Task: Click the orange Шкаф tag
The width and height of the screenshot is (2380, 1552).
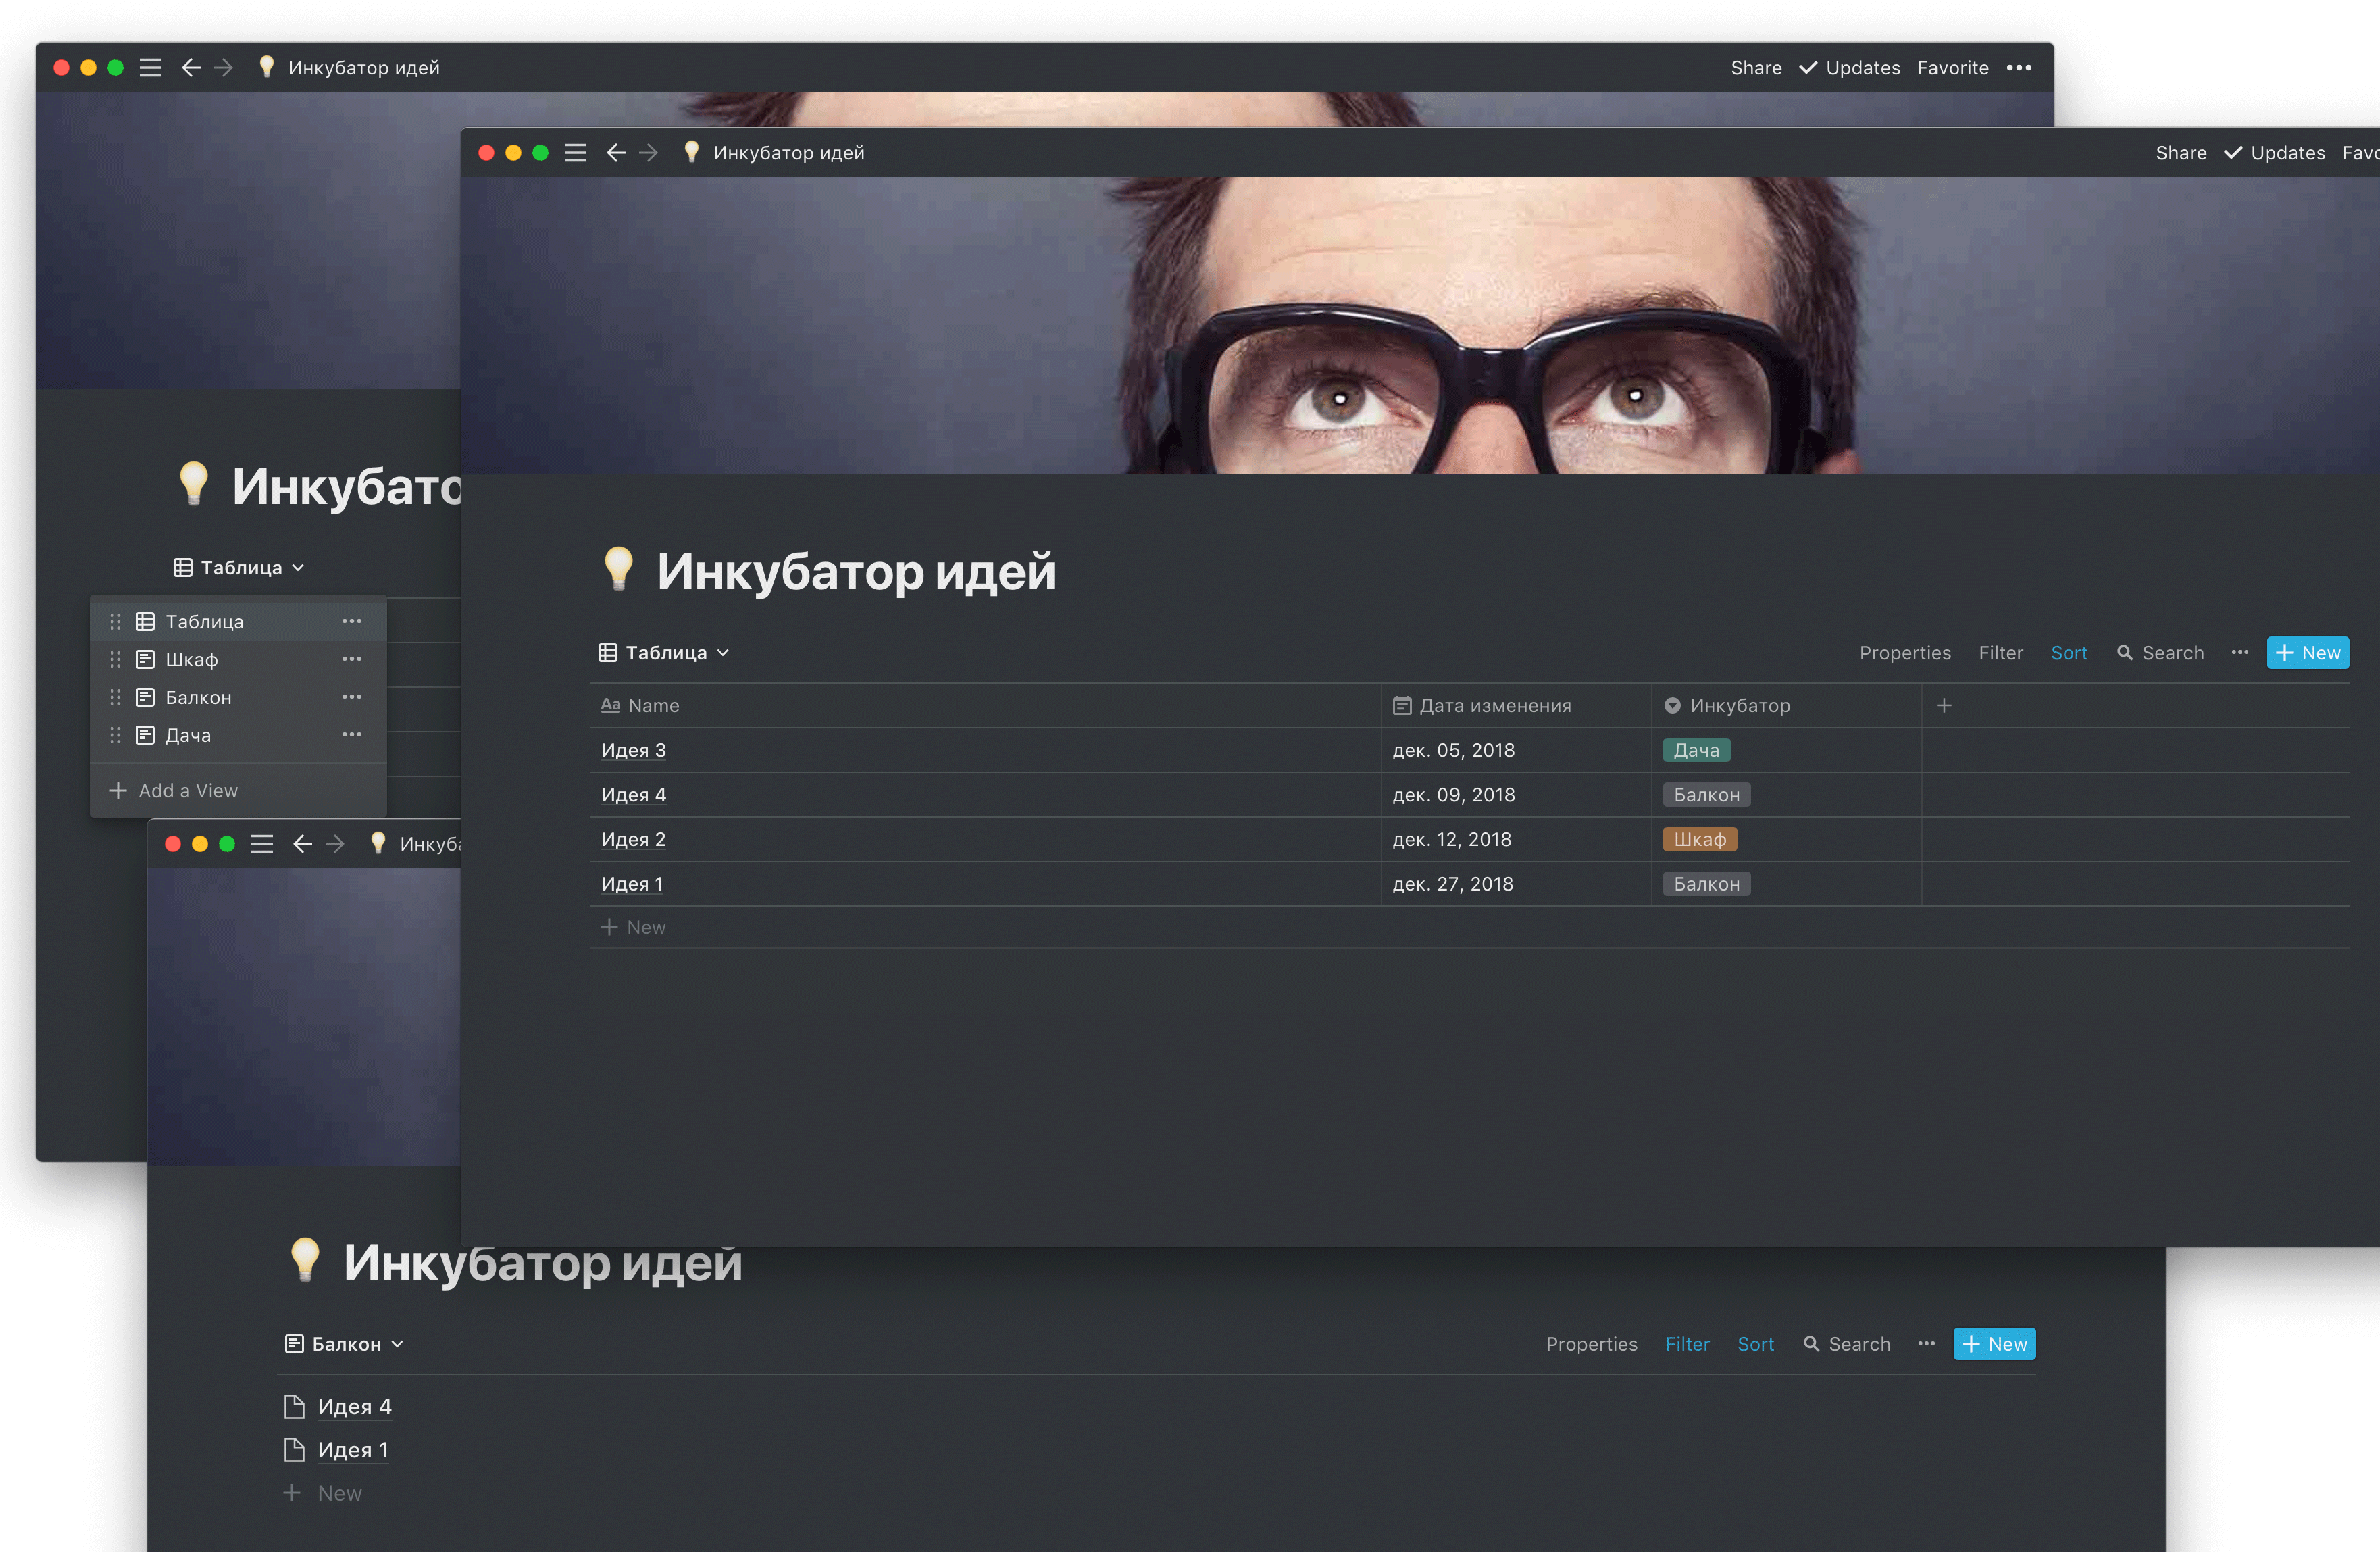Action: click(1699, 840)
